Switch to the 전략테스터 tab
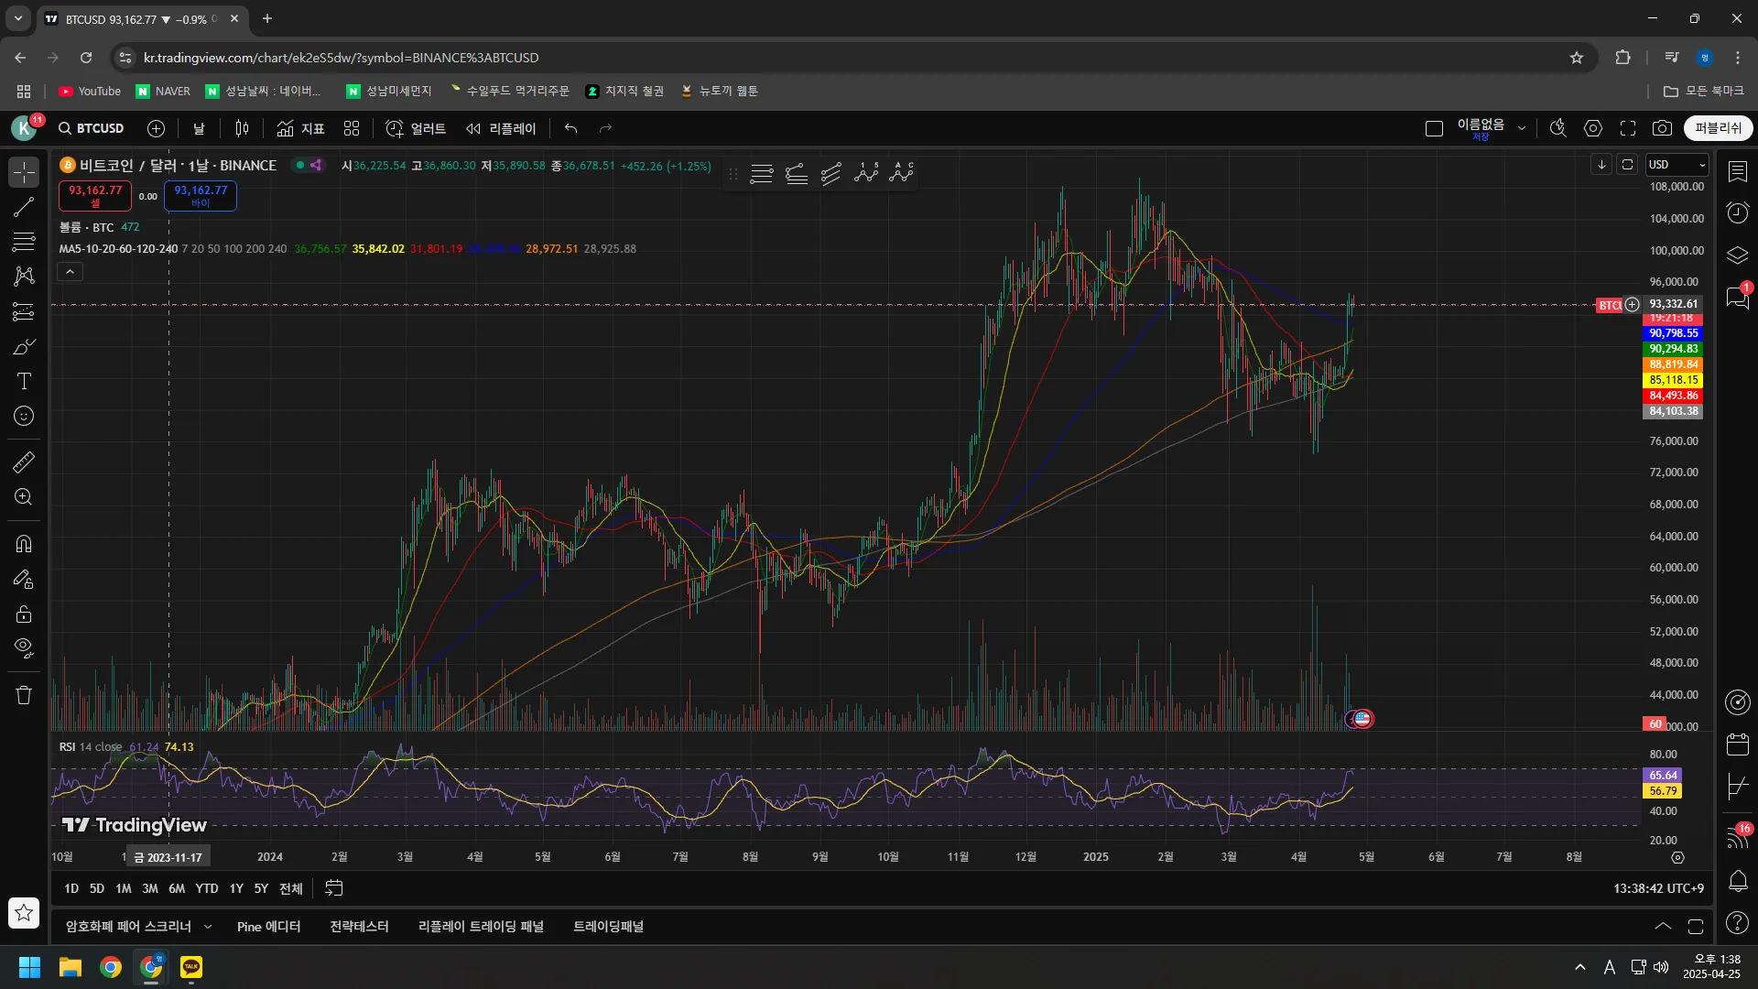Viewport: 1758px width, 989px height. pyautogui.click(x=359, y=927)
